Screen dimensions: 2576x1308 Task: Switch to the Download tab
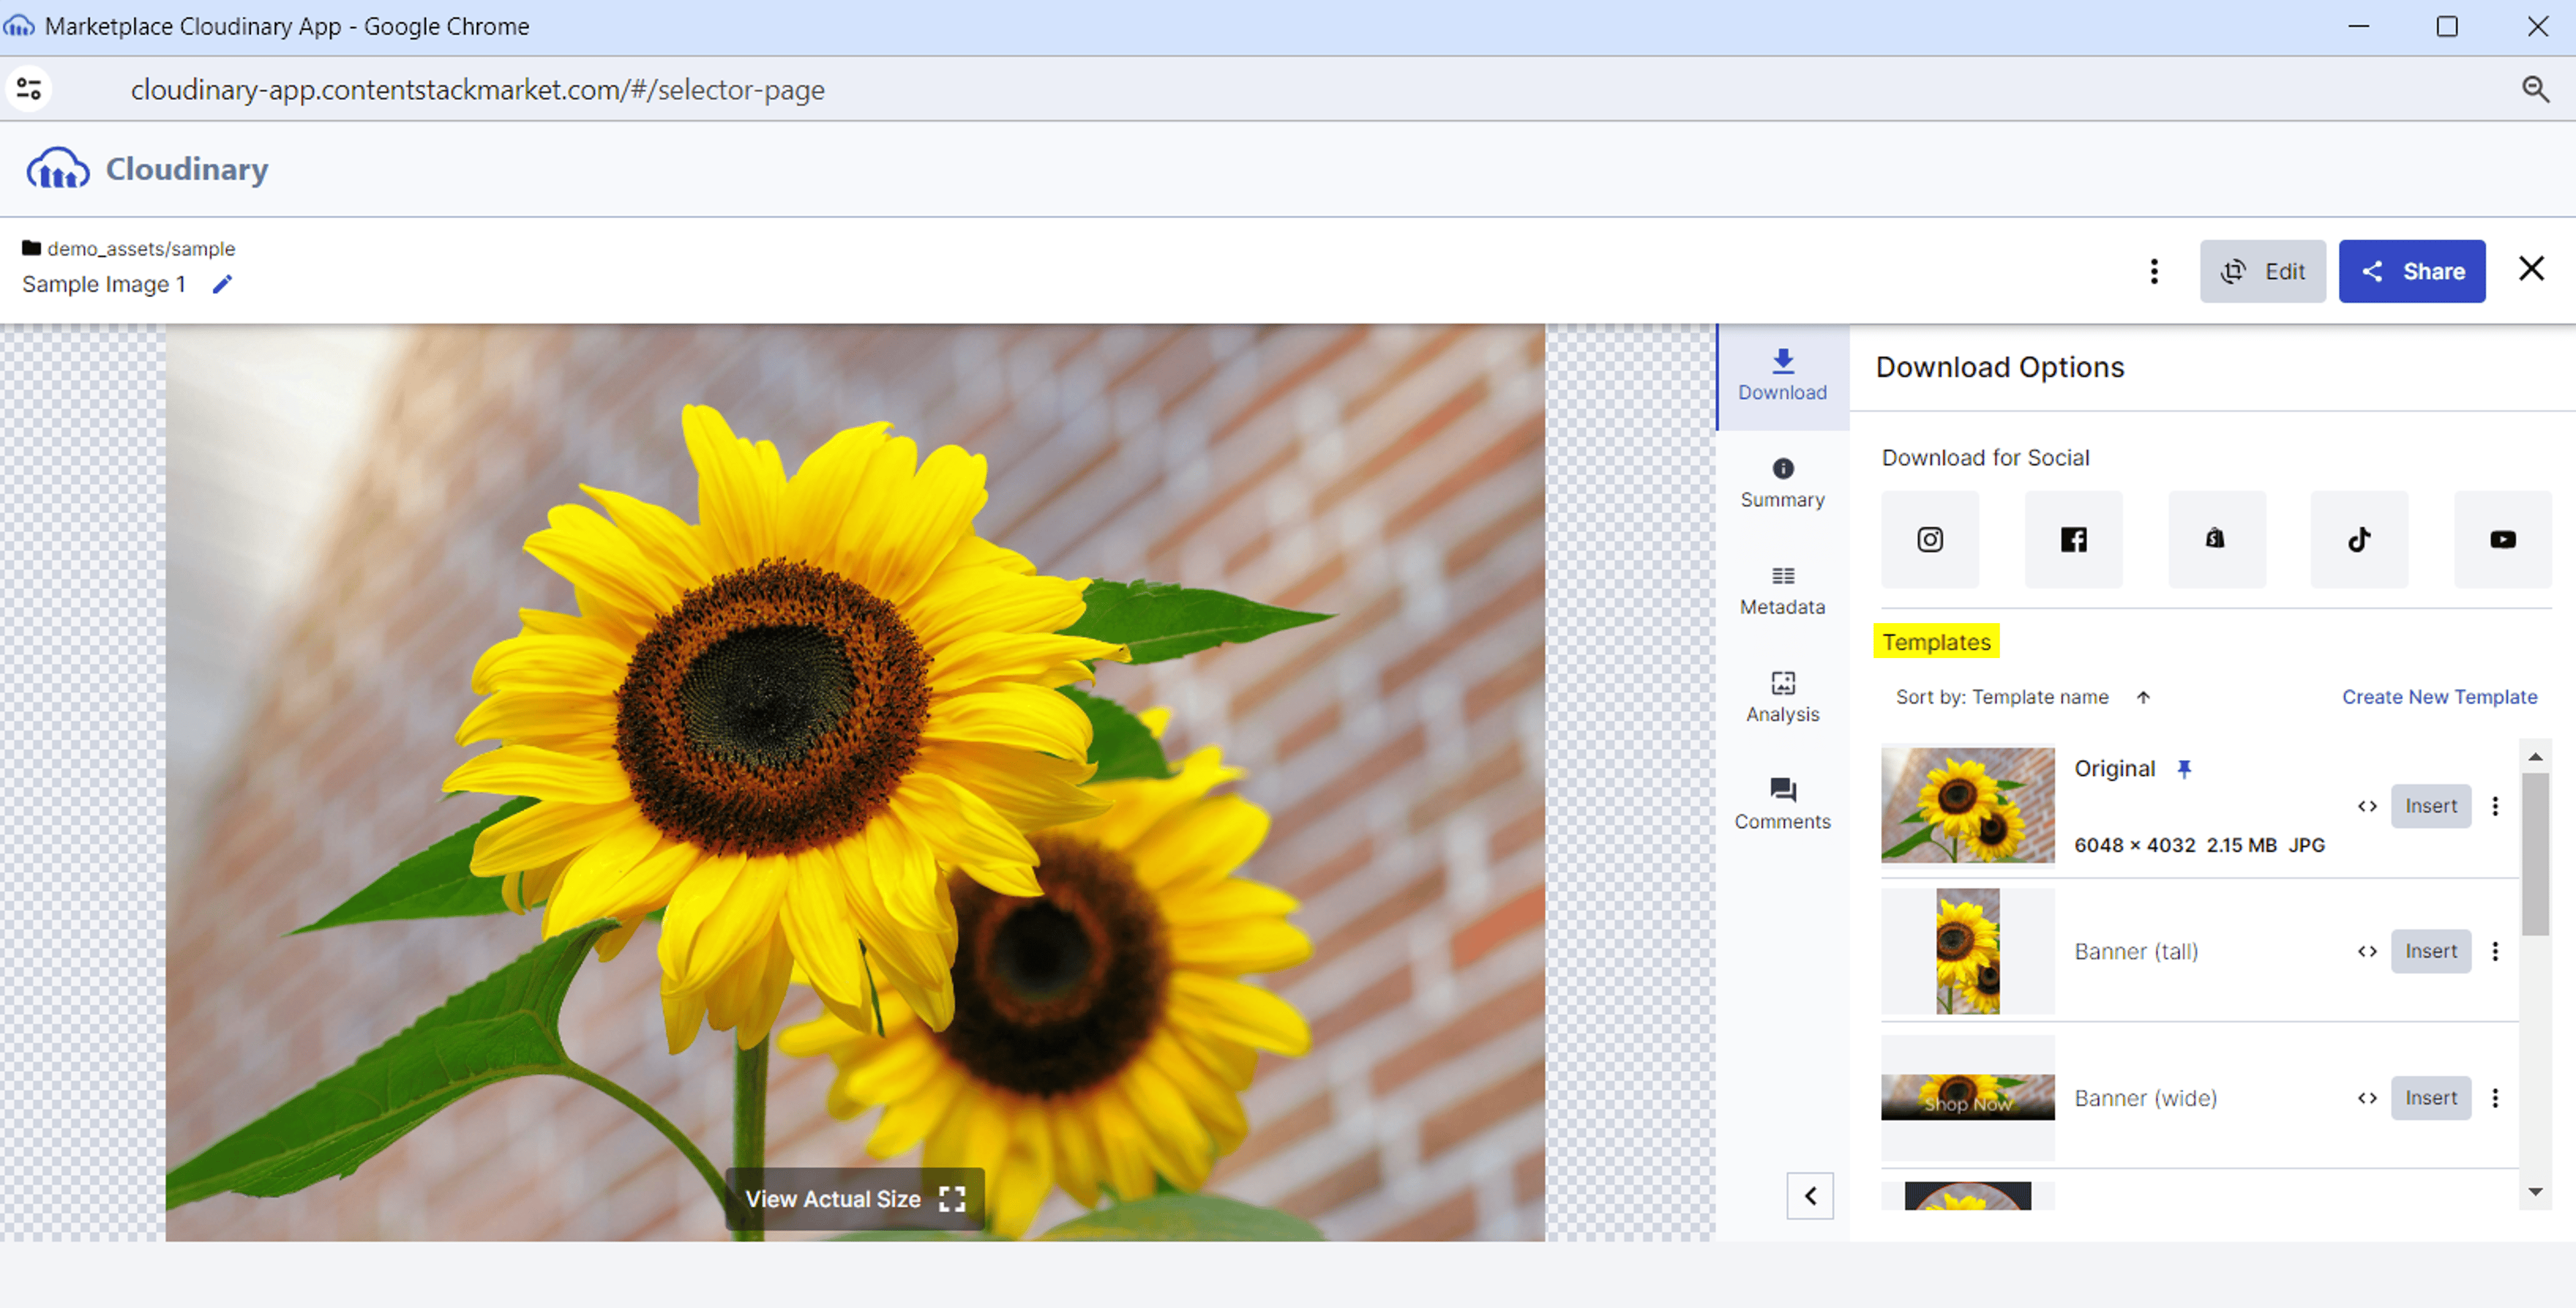coord(1782,376)
